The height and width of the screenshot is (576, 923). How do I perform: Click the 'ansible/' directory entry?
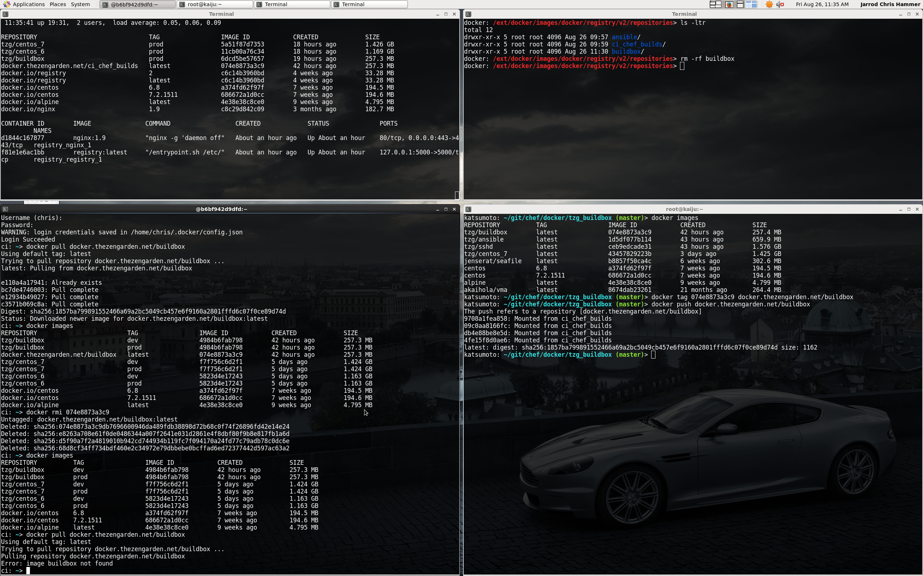click(626, 37)
